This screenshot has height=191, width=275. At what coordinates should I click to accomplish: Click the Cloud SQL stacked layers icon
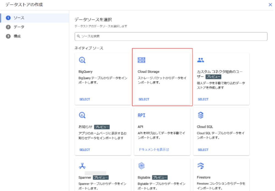pyautogui.click(x=201, y=115)
